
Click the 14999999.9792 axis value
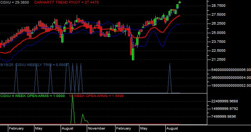[224, 109]
